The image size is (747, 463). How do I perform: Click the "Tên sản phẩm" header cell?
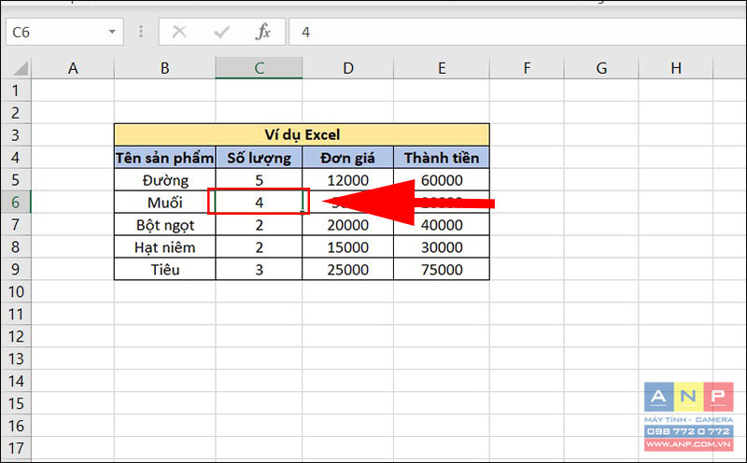click(x=165, y=157)
